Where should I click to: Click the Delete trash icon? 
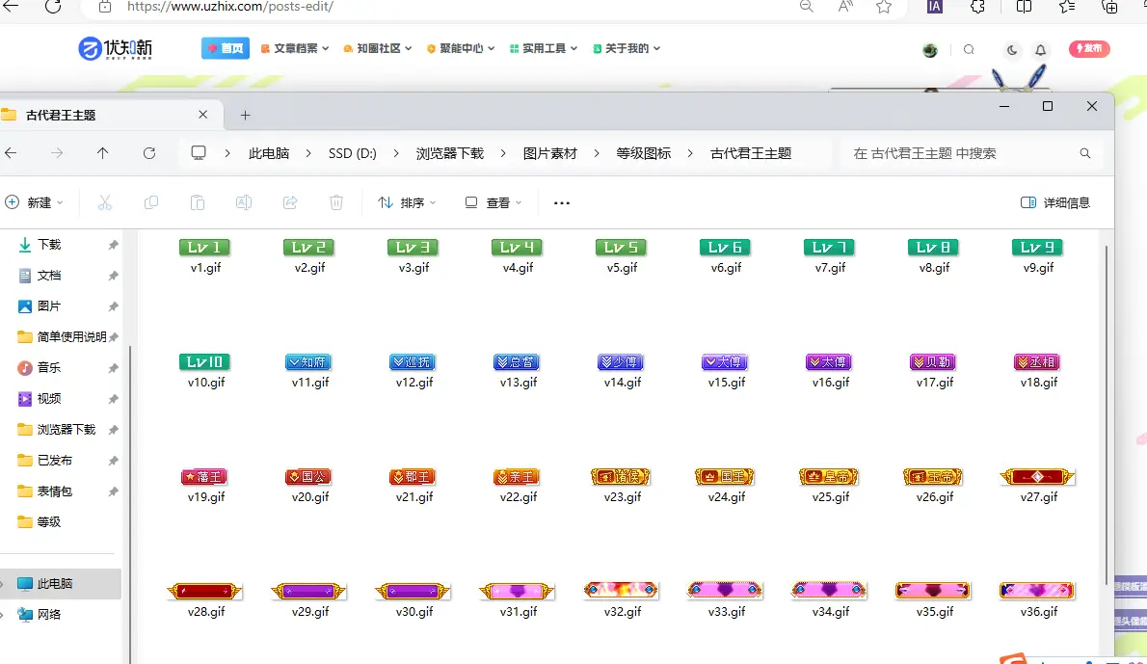click(335, 202)
